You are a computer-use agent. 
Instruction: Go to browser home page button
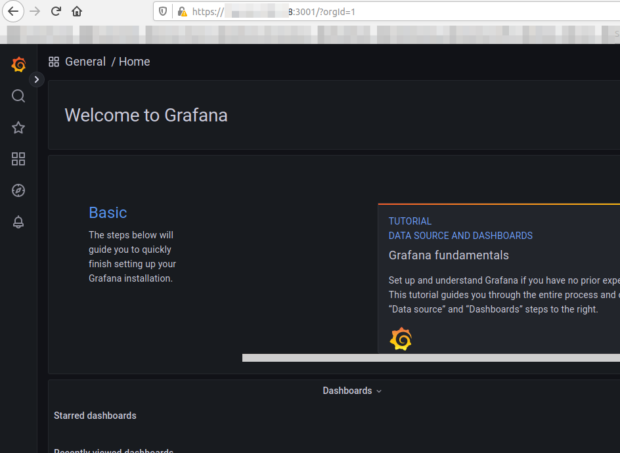click(77, 11)
